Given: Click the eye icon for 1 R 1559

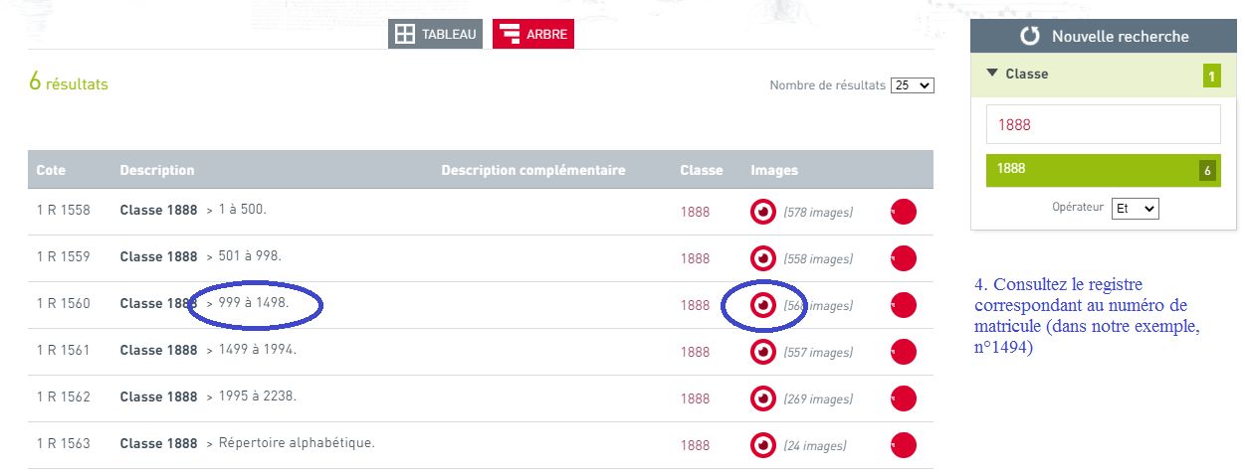Looking at the screenshot, I should click(x=762, y=258).
